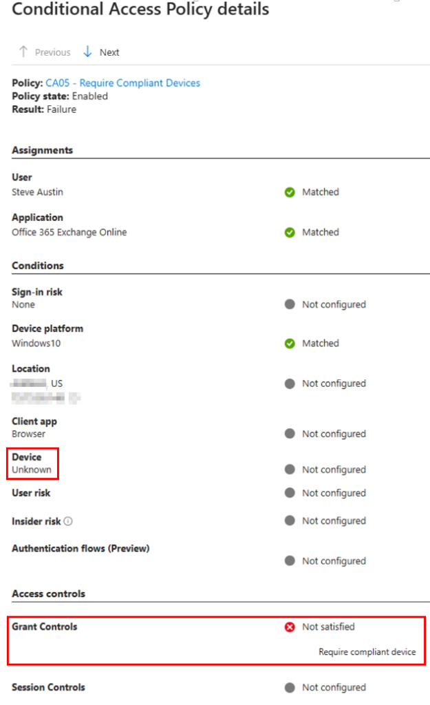Screen dimensions: 430x705
Task: Click green Matched icon for User
Action: tap(290, 193)
